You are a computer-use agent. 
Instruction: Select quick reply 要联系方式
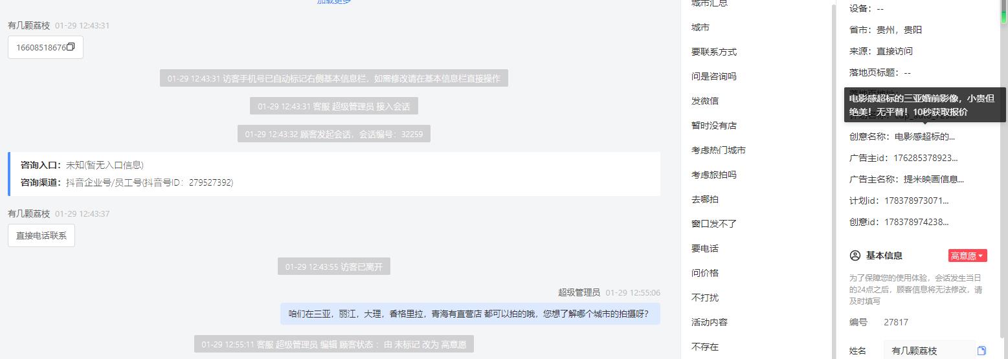point(714,52)
